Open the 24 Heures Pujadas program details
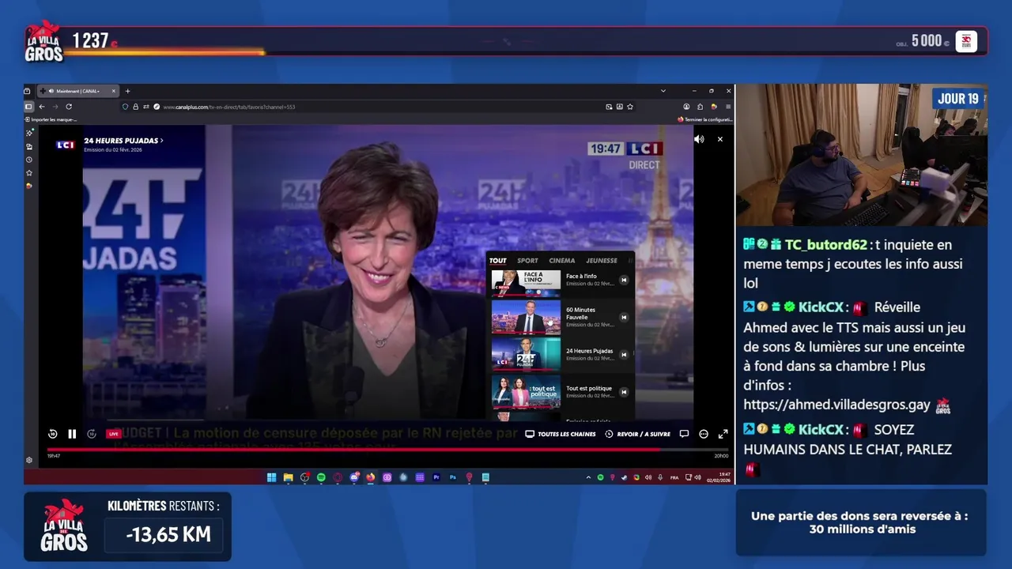The image size is (1012, 569). [123, 141]
